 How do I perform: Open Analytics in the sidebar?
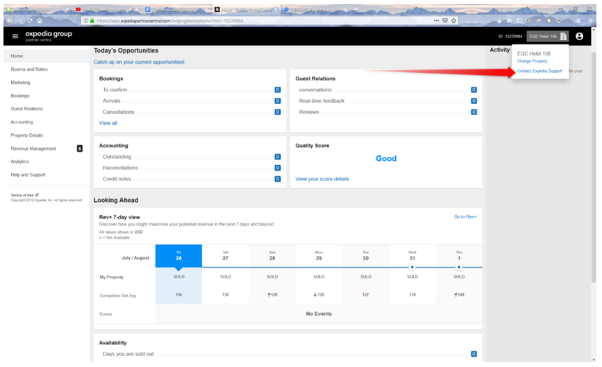[19, 162]
